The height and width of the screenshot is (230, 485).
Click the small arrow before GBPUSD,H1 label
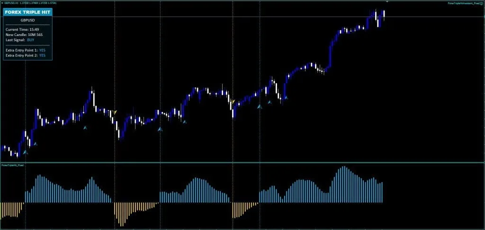(x=2, y=3)
